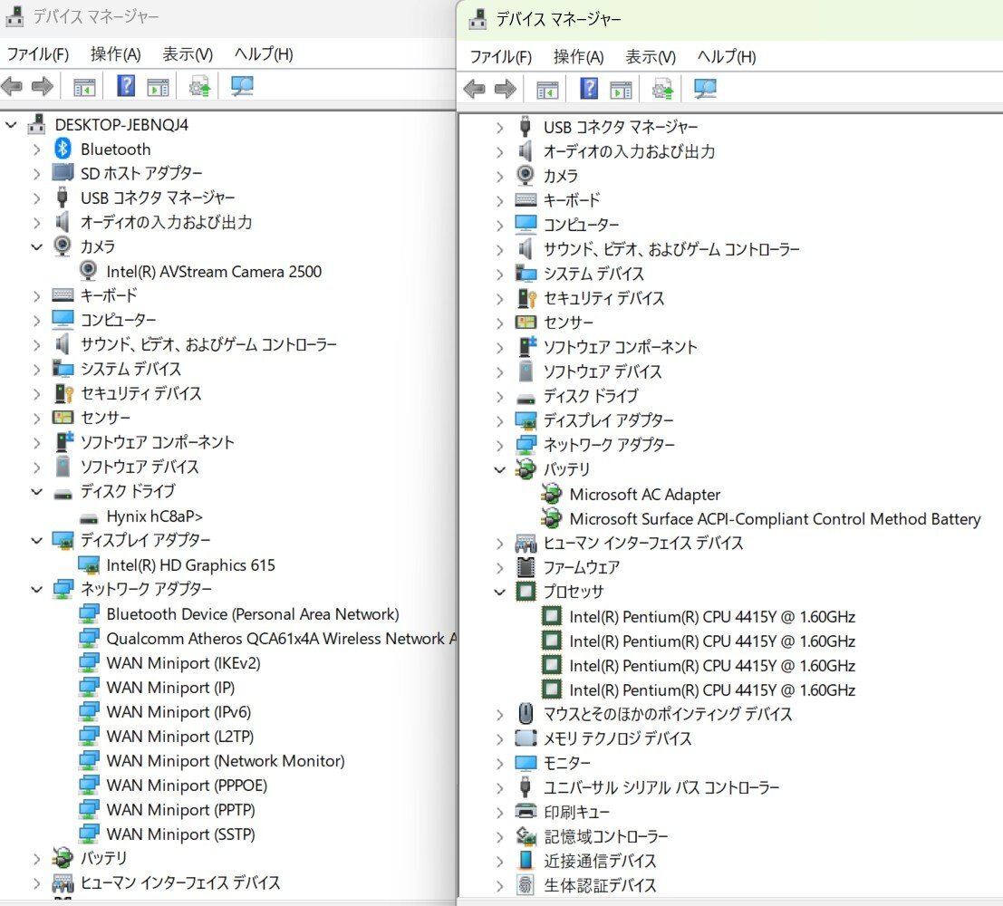Click scan for hardware changes icon in left window
This screenshot has width=1003, height=906.
click(242, 86)
